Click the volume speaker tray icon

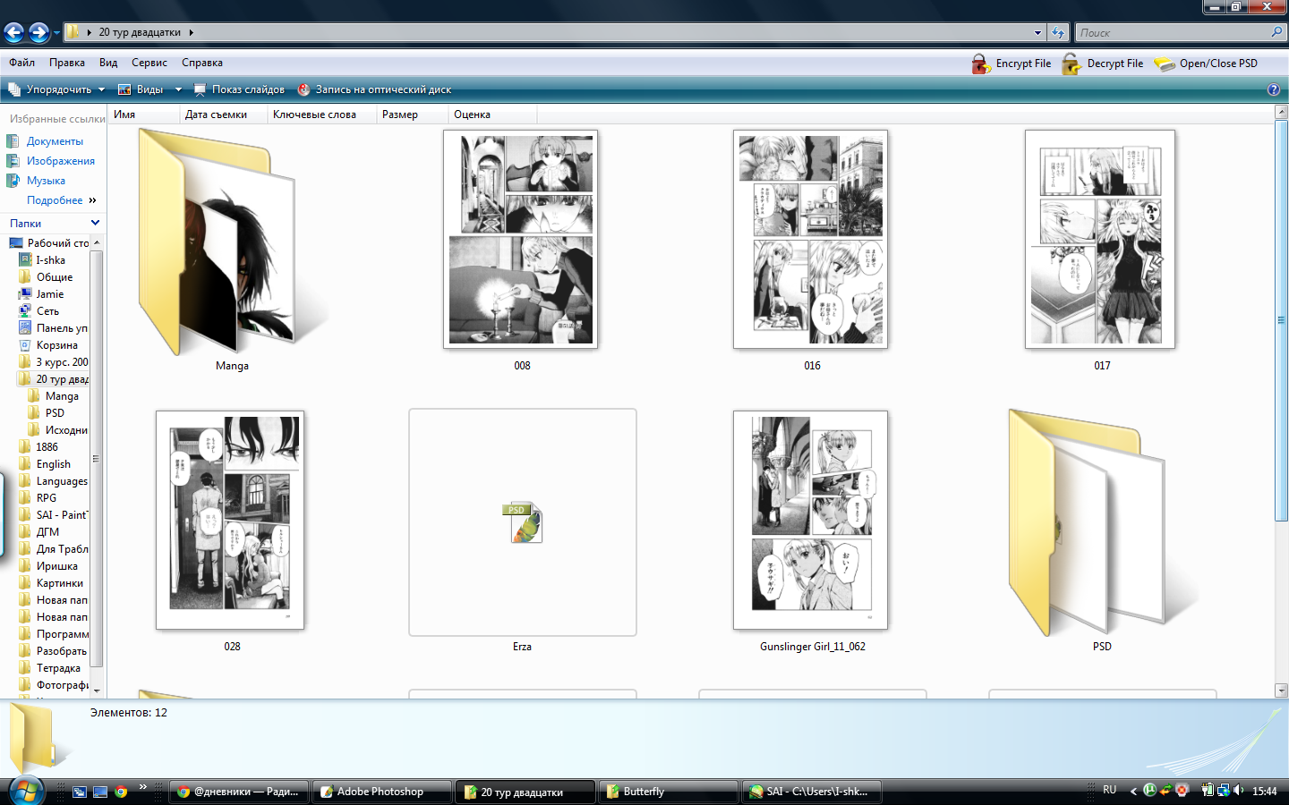[1239, 790]
